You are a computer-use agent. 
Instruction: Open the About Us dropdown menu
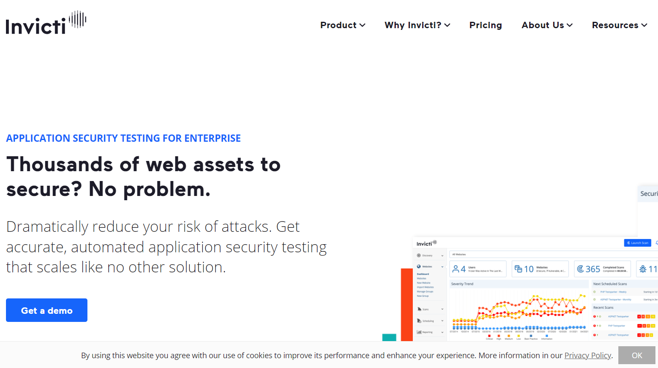547,25
